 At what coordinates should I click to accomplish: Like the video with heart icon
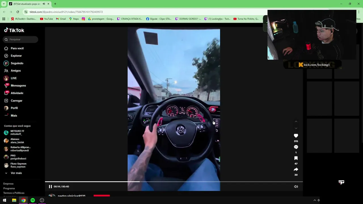(x=296, y=136)
